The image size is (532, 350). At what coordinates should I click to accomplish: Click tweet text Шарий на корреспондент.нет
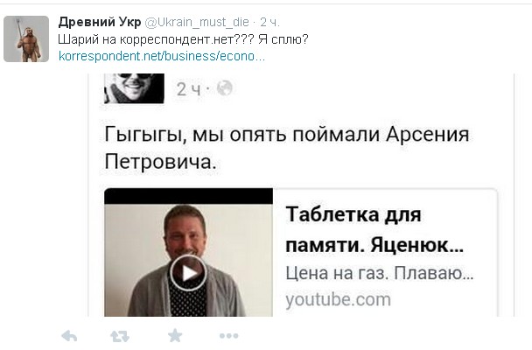183,39
